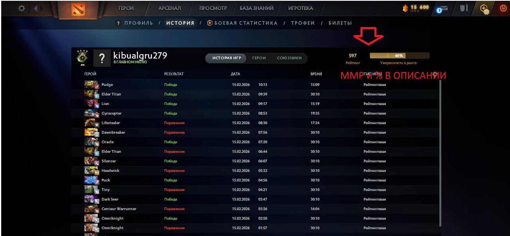Open the Dota Plus icon in top bar
This screenshot has height=236, width=510.
pos(484,9)
